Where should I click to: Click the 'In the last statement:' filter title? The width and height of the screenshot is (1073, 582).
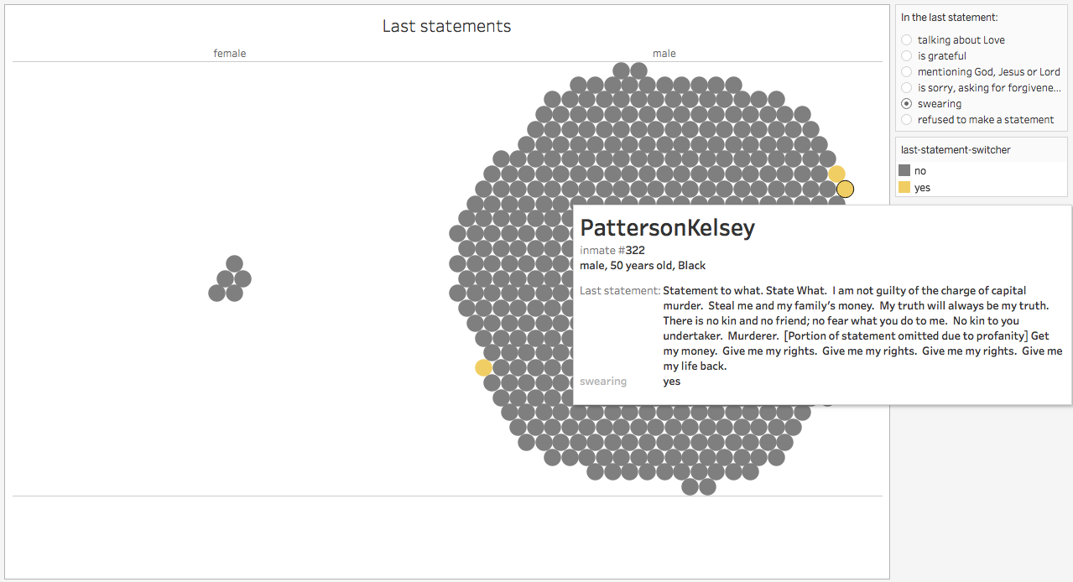tap(949, 17)
